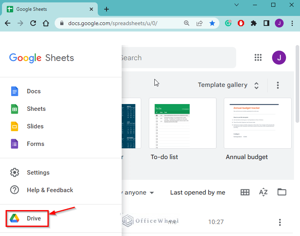Open Settings via the gear icon
The height and width of the screenshot is (236, 300).
(x=15, y=173)
